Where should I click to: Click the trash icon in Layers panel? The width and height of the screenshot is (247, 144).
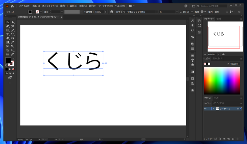coord(238,139)
